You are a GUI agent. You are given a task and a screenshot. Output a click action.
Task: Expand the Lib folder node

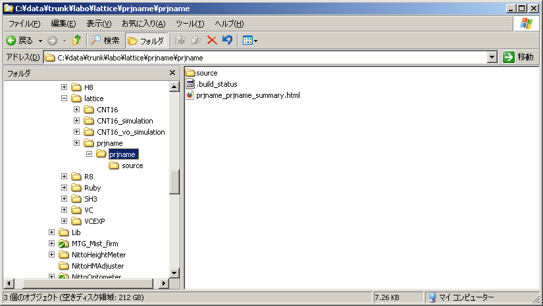tap(51, 232)
